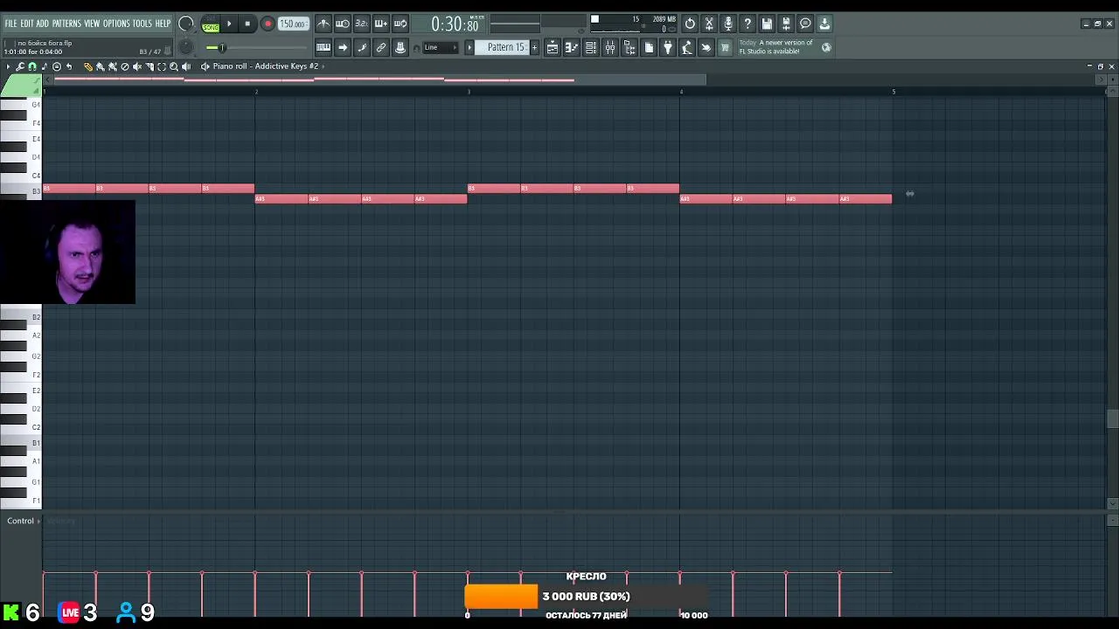Toggle loop recording
This screenshot has height=629, width=1119.
[x=400, y=24]
